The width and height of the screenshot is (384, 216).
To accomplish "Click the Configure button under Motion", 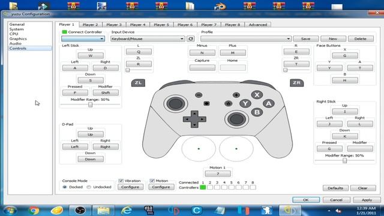I will coord(161,187).
